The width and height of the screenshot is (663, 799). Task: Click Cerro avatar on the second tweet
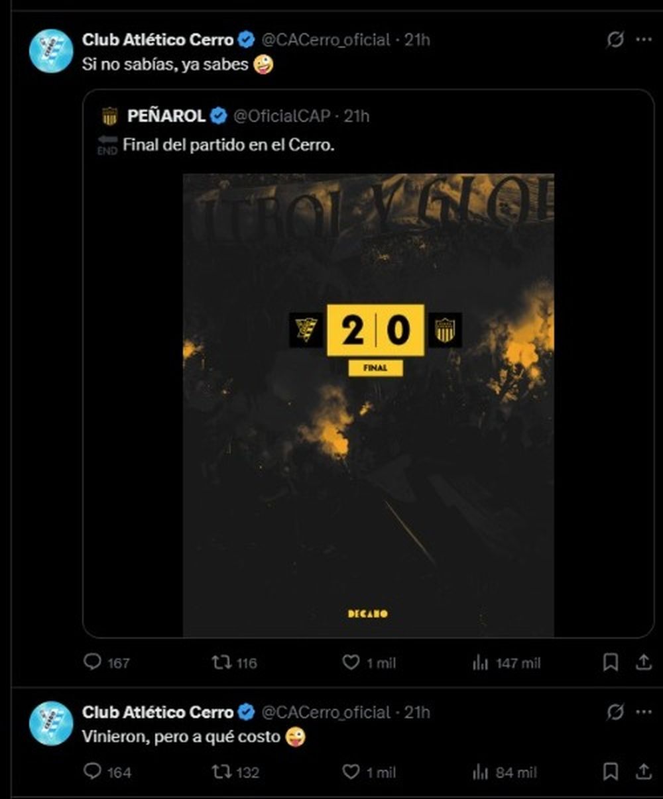tap(51, 723)
